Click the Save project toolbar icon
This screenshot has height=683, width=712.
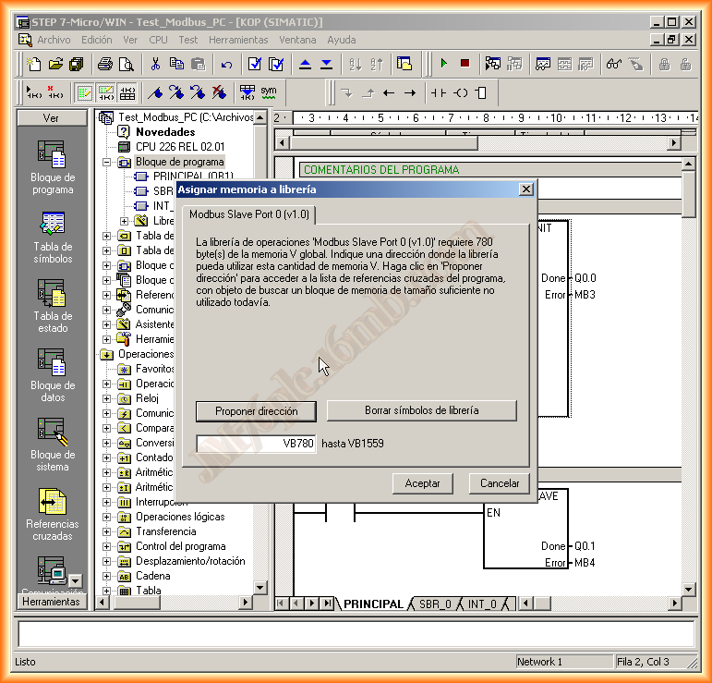(76, 64)
